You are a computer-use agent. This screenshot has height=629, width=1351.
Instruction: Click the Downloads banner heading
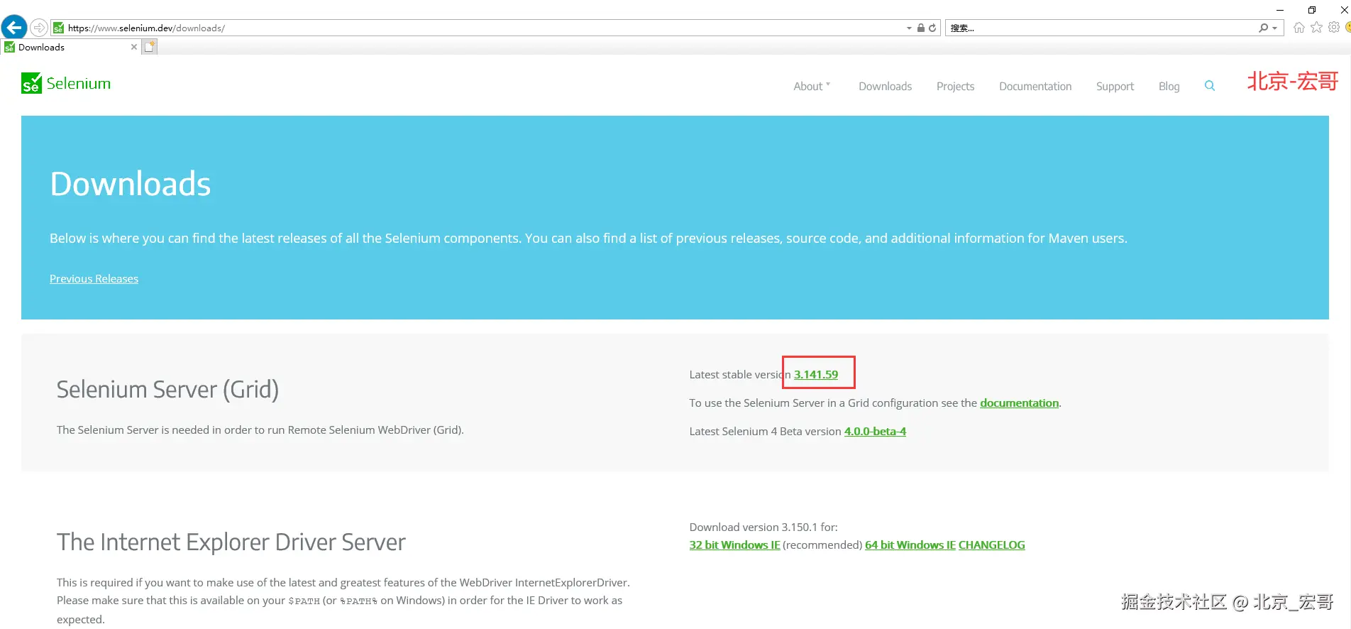click(x=131, y=184)
